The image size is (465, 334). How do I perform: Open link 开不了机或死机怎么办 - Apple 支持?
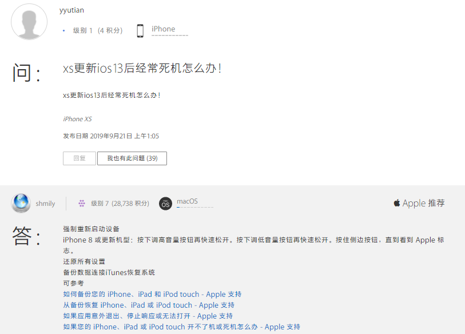point(181,327)
